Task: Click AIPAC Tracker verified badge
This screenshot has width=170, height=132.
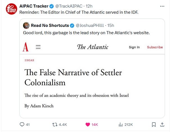Action: coord(52,6)
